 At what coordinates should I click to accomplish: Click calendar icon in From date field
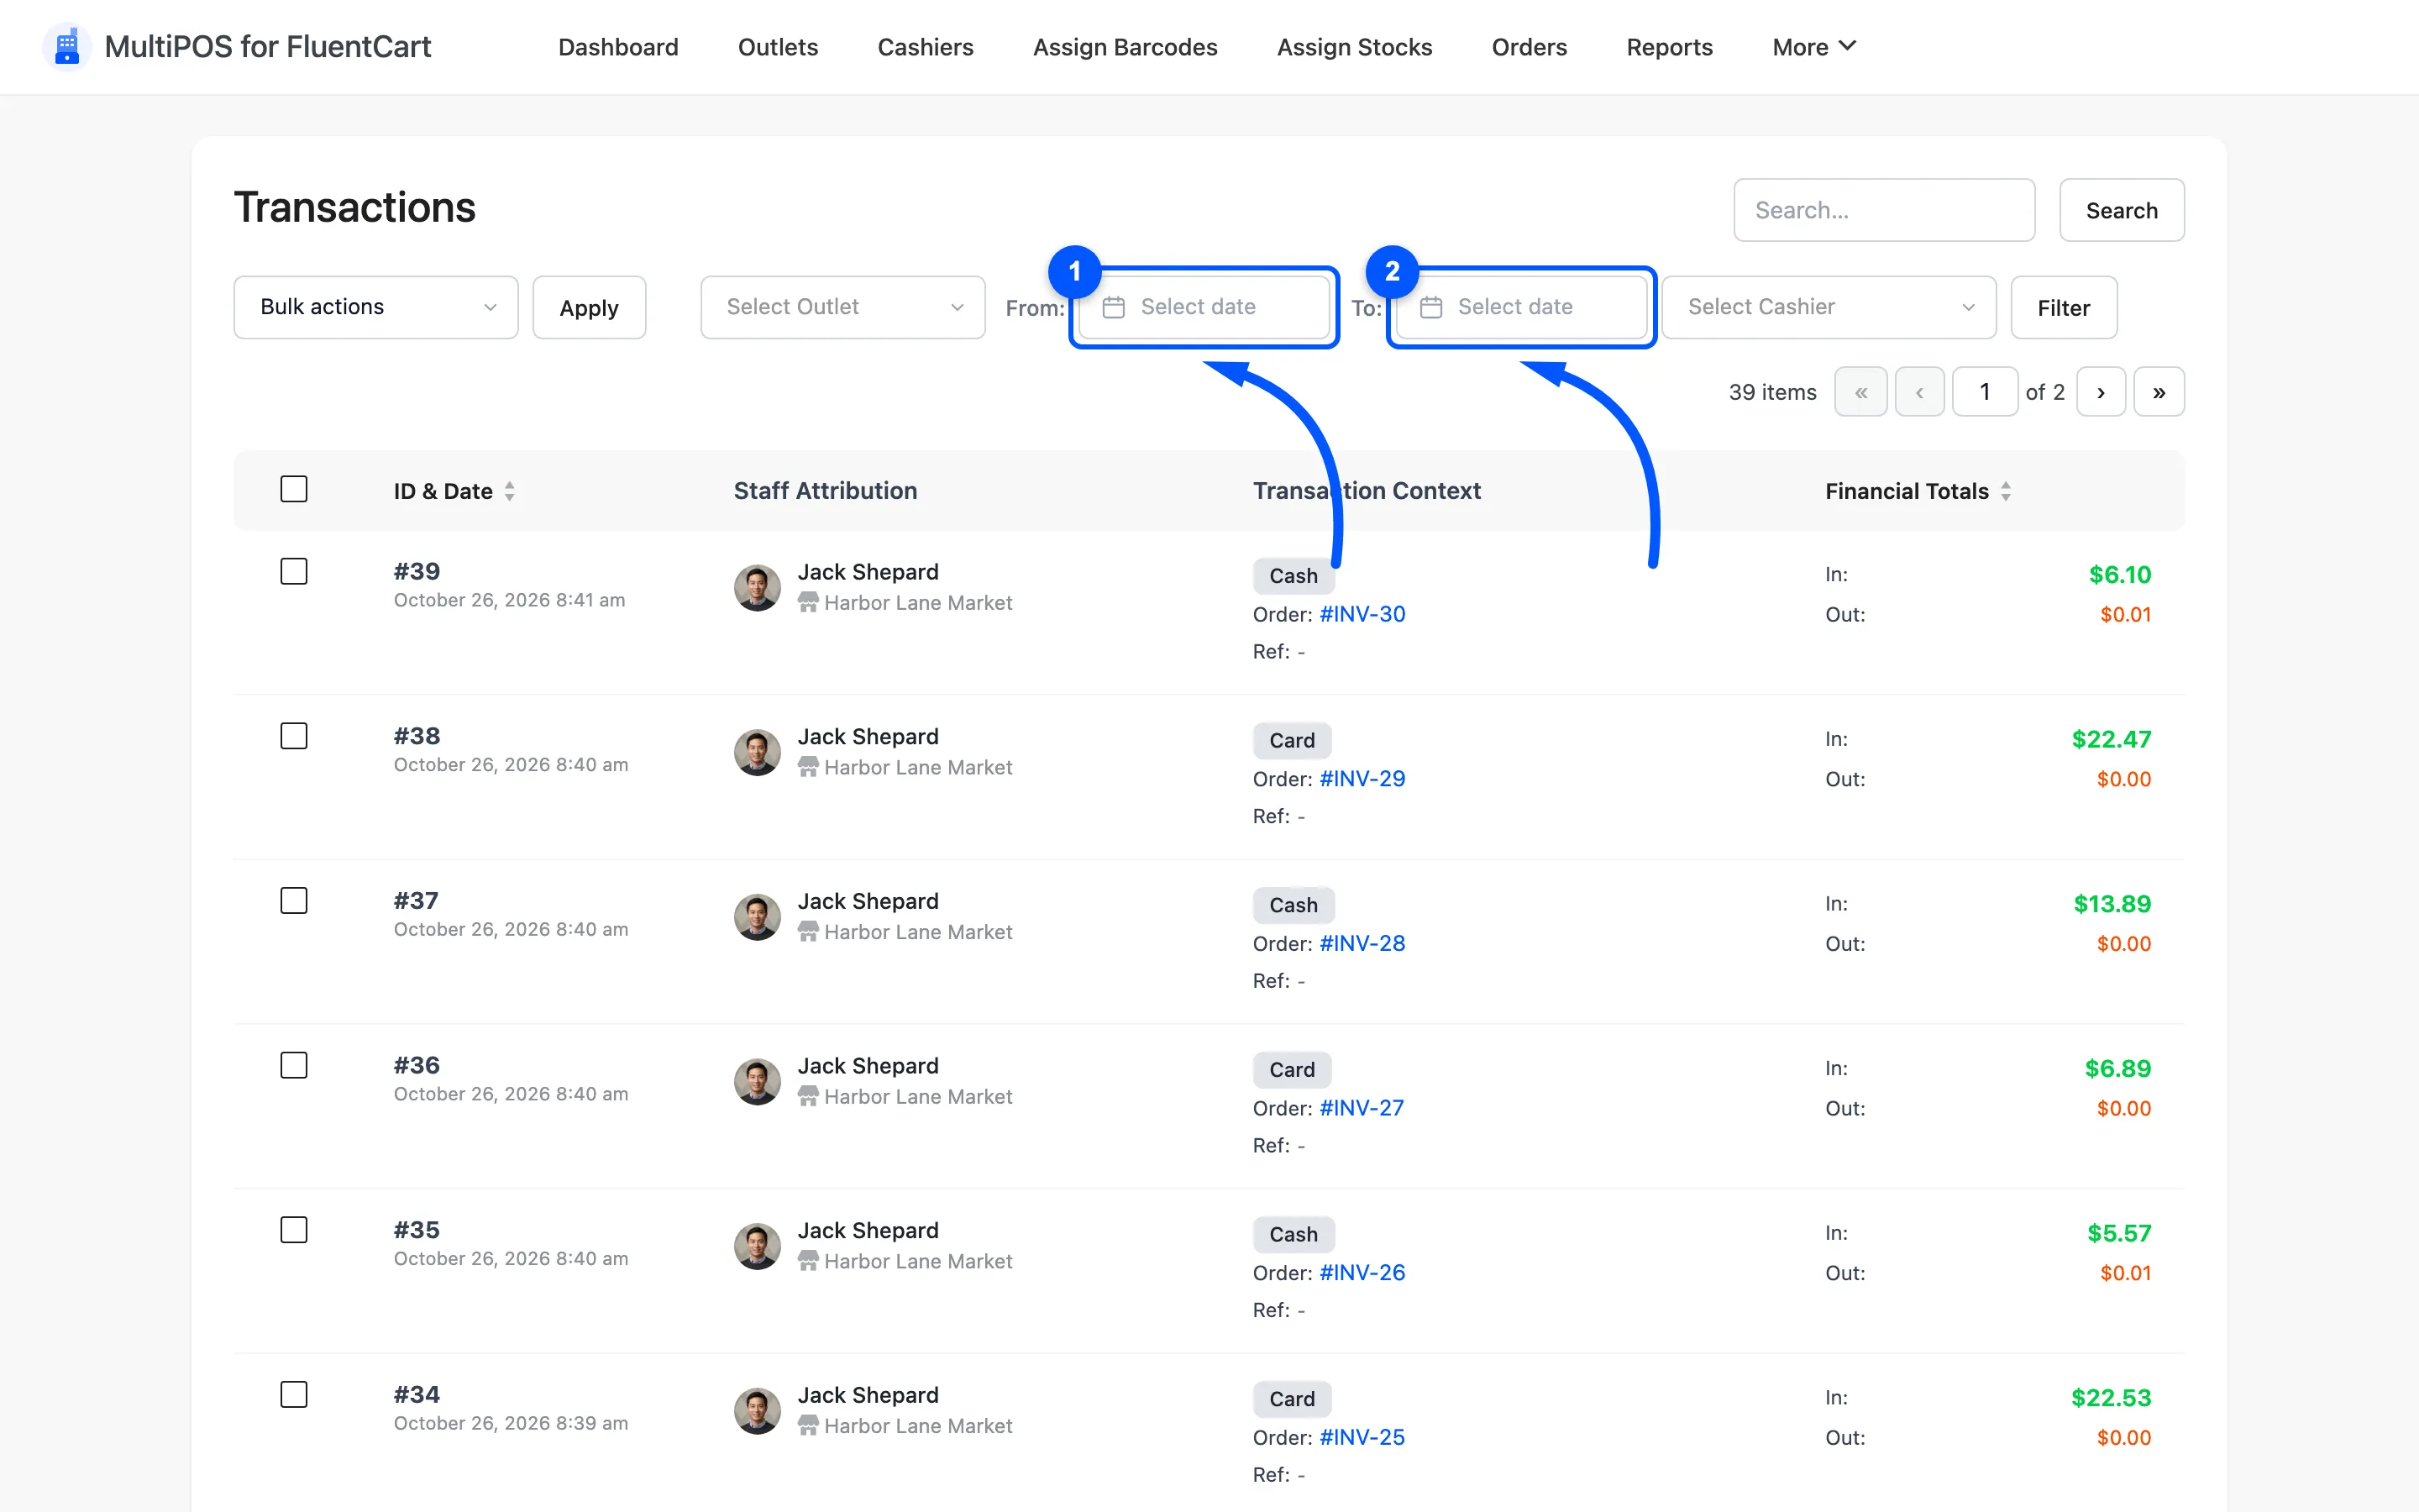tap(1114, 307)
